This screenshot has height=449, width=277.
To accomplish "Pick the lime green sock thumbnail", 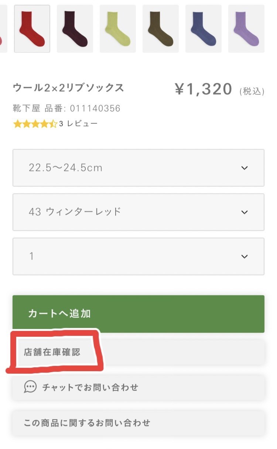I will click(x=118, y=29).
